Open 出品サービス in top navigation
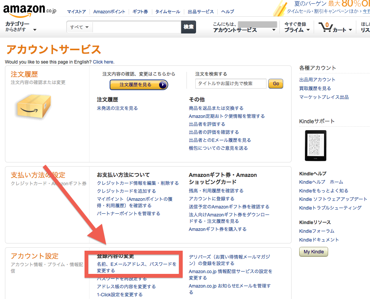 [x=201, y=11]
